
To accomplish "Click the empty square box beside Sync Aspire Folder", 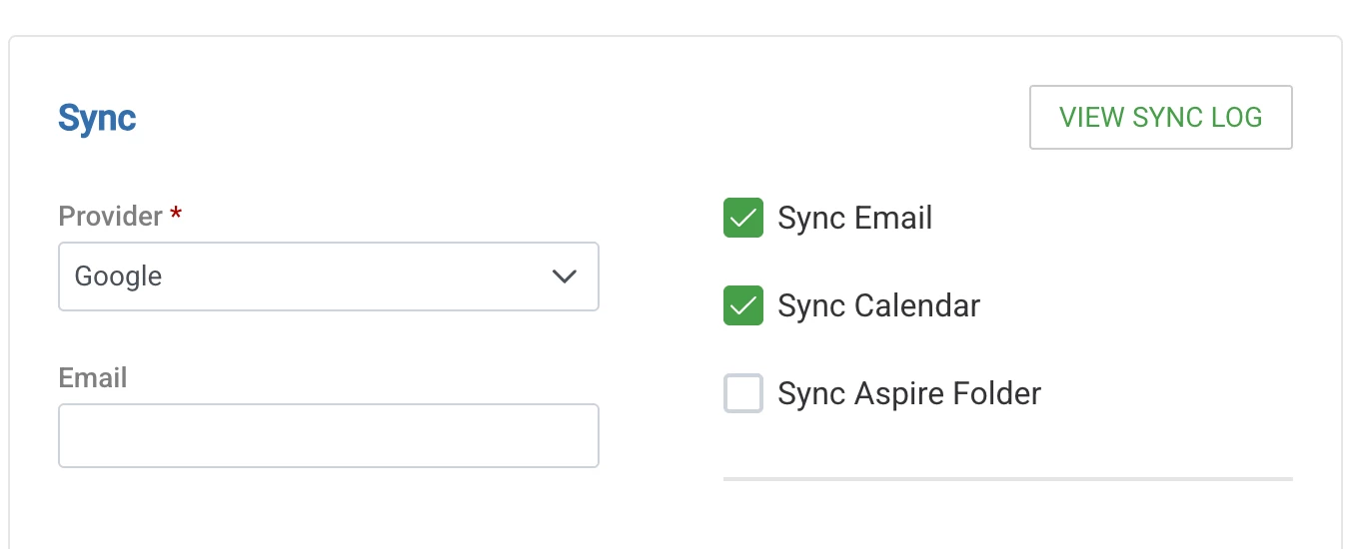I will click(742, 393).
